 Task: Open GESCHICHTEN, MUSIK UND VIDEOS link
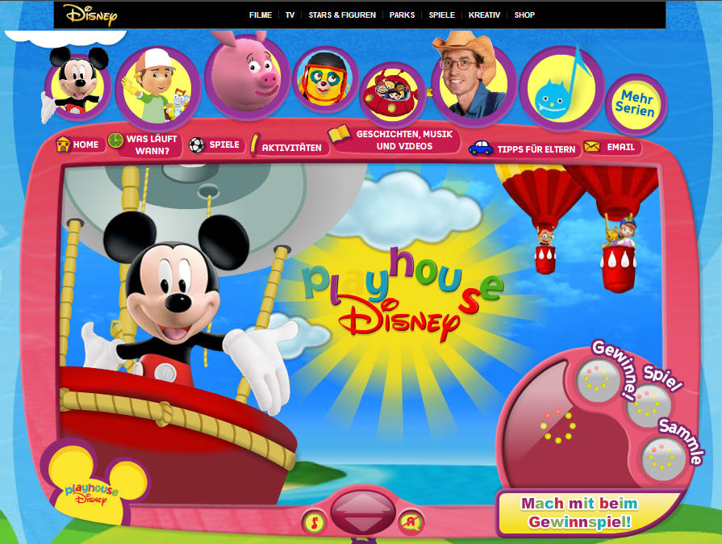[404, 140]
